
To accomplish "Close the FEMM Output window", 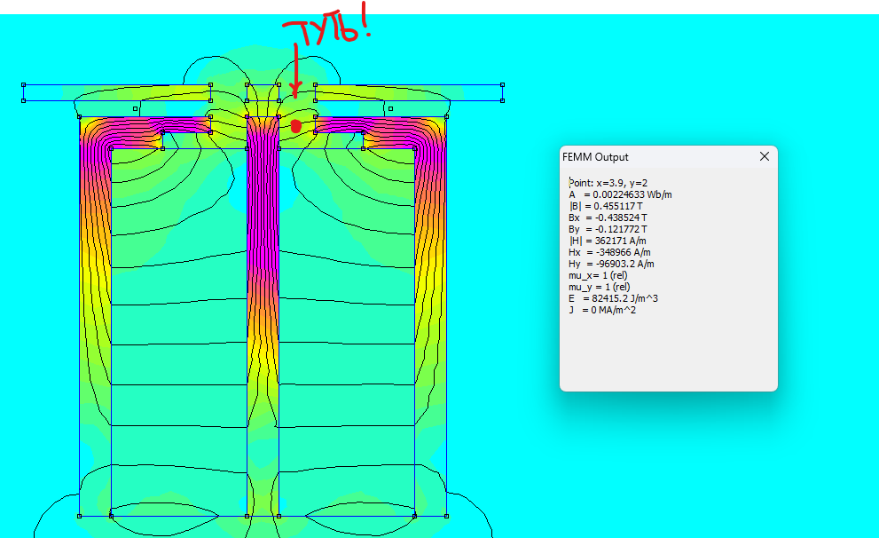I will 764,156.
